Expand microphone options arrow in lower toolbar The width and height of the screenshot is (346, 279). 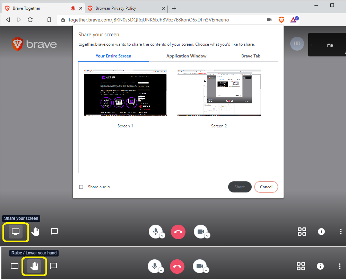click(x=161, y=270)
